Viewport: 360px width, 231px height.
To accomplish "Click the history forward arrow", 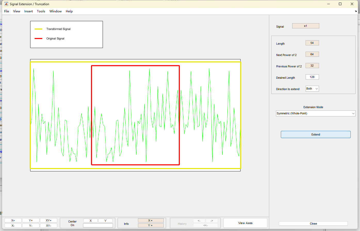I will click(211, 221).
